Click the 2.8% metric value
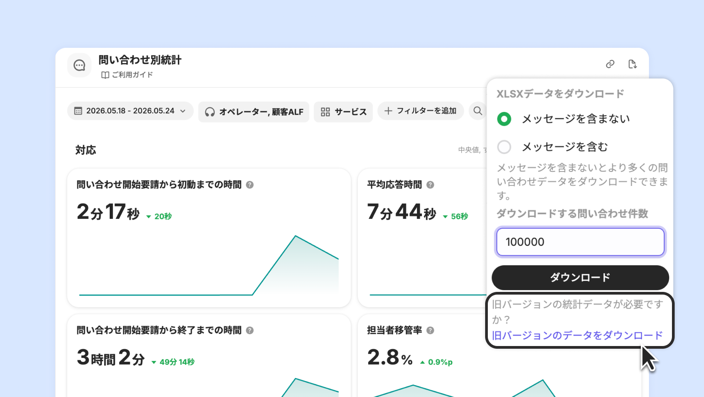The height and width of the screenshot is (397, 704). (x=390, y=358)
